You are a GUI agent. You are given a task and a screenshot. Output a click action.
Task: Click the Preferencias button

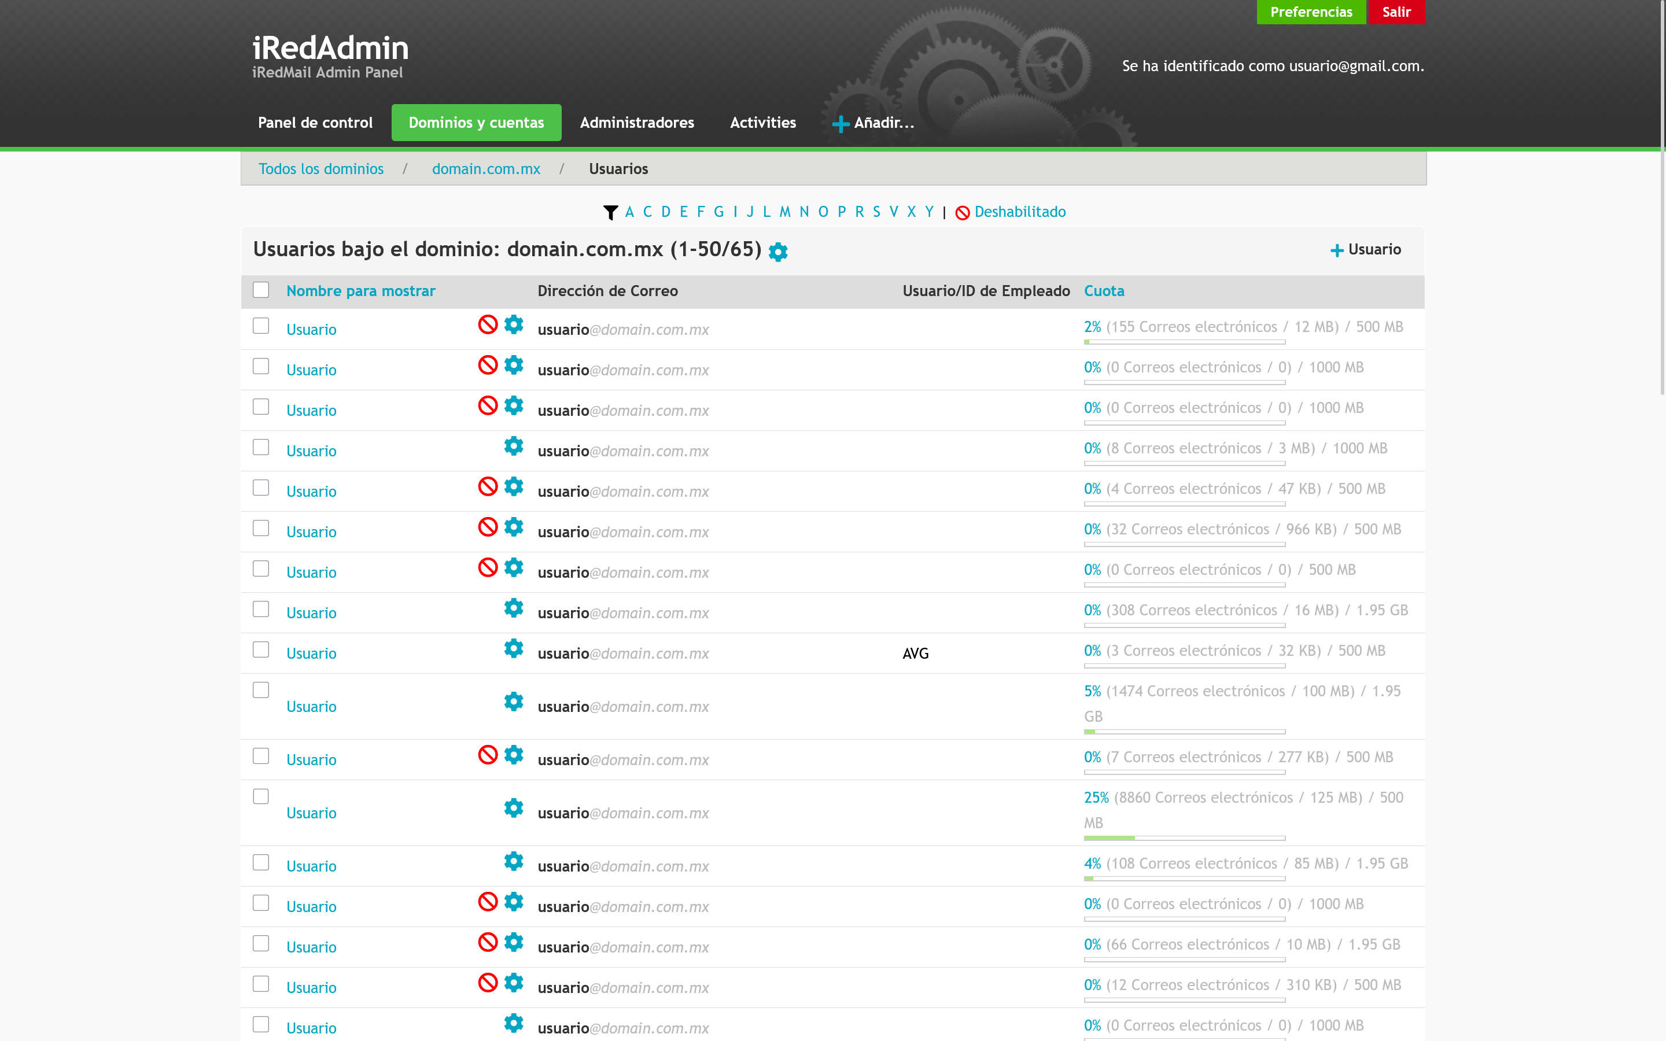(1311, 12)
